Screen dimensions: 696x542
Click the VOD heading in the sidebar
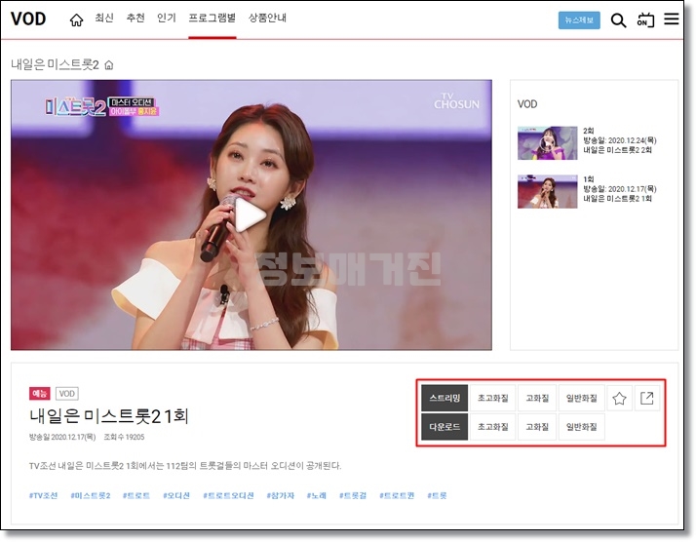(527, 104)
